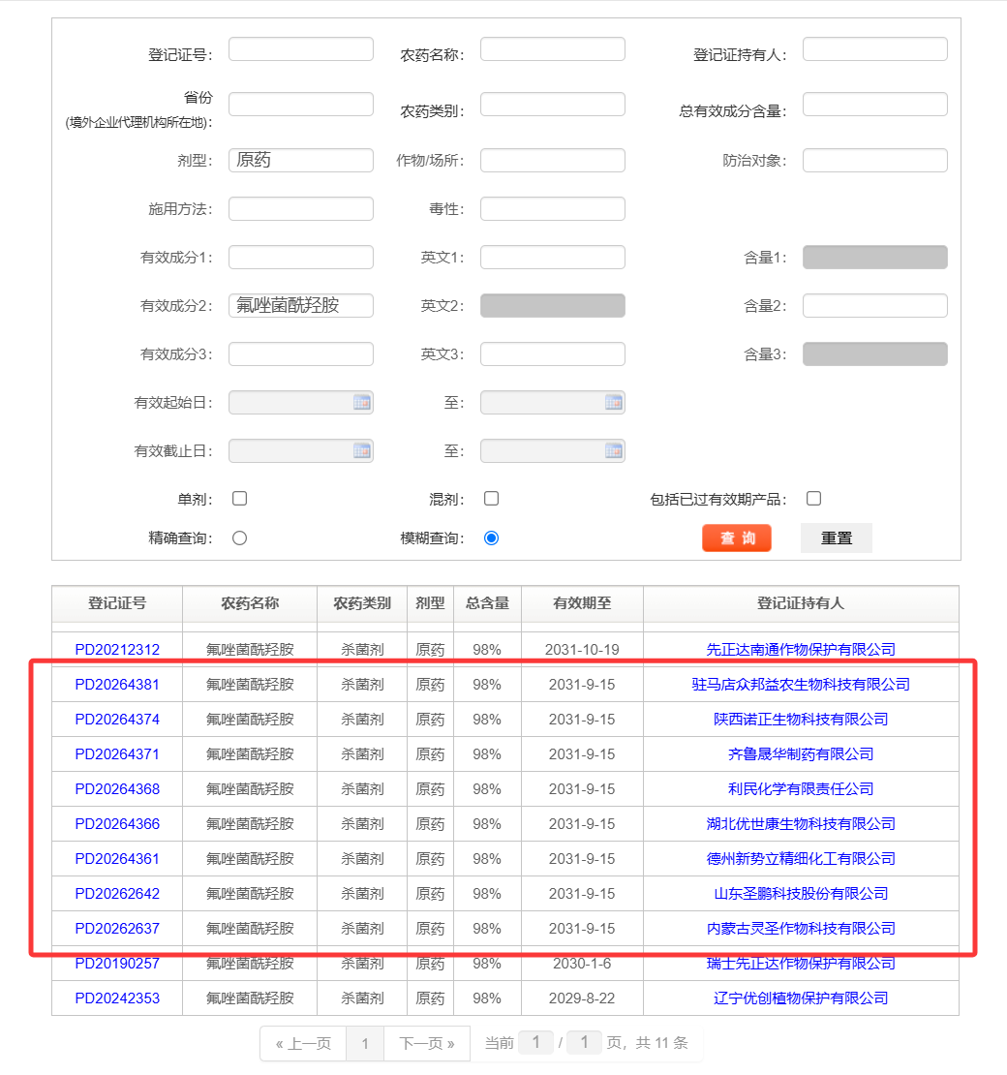
Task: Focus the 登记证号 input field
Action: pyautogui.click(x=301, y=49)
